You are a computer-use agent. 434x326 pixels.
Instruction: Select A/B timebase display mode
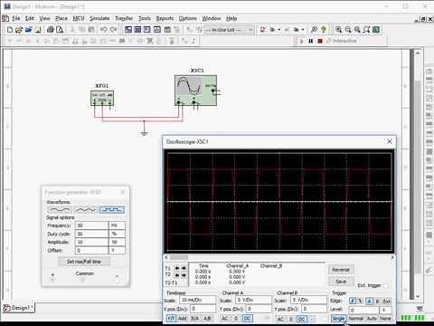point(207,319)
